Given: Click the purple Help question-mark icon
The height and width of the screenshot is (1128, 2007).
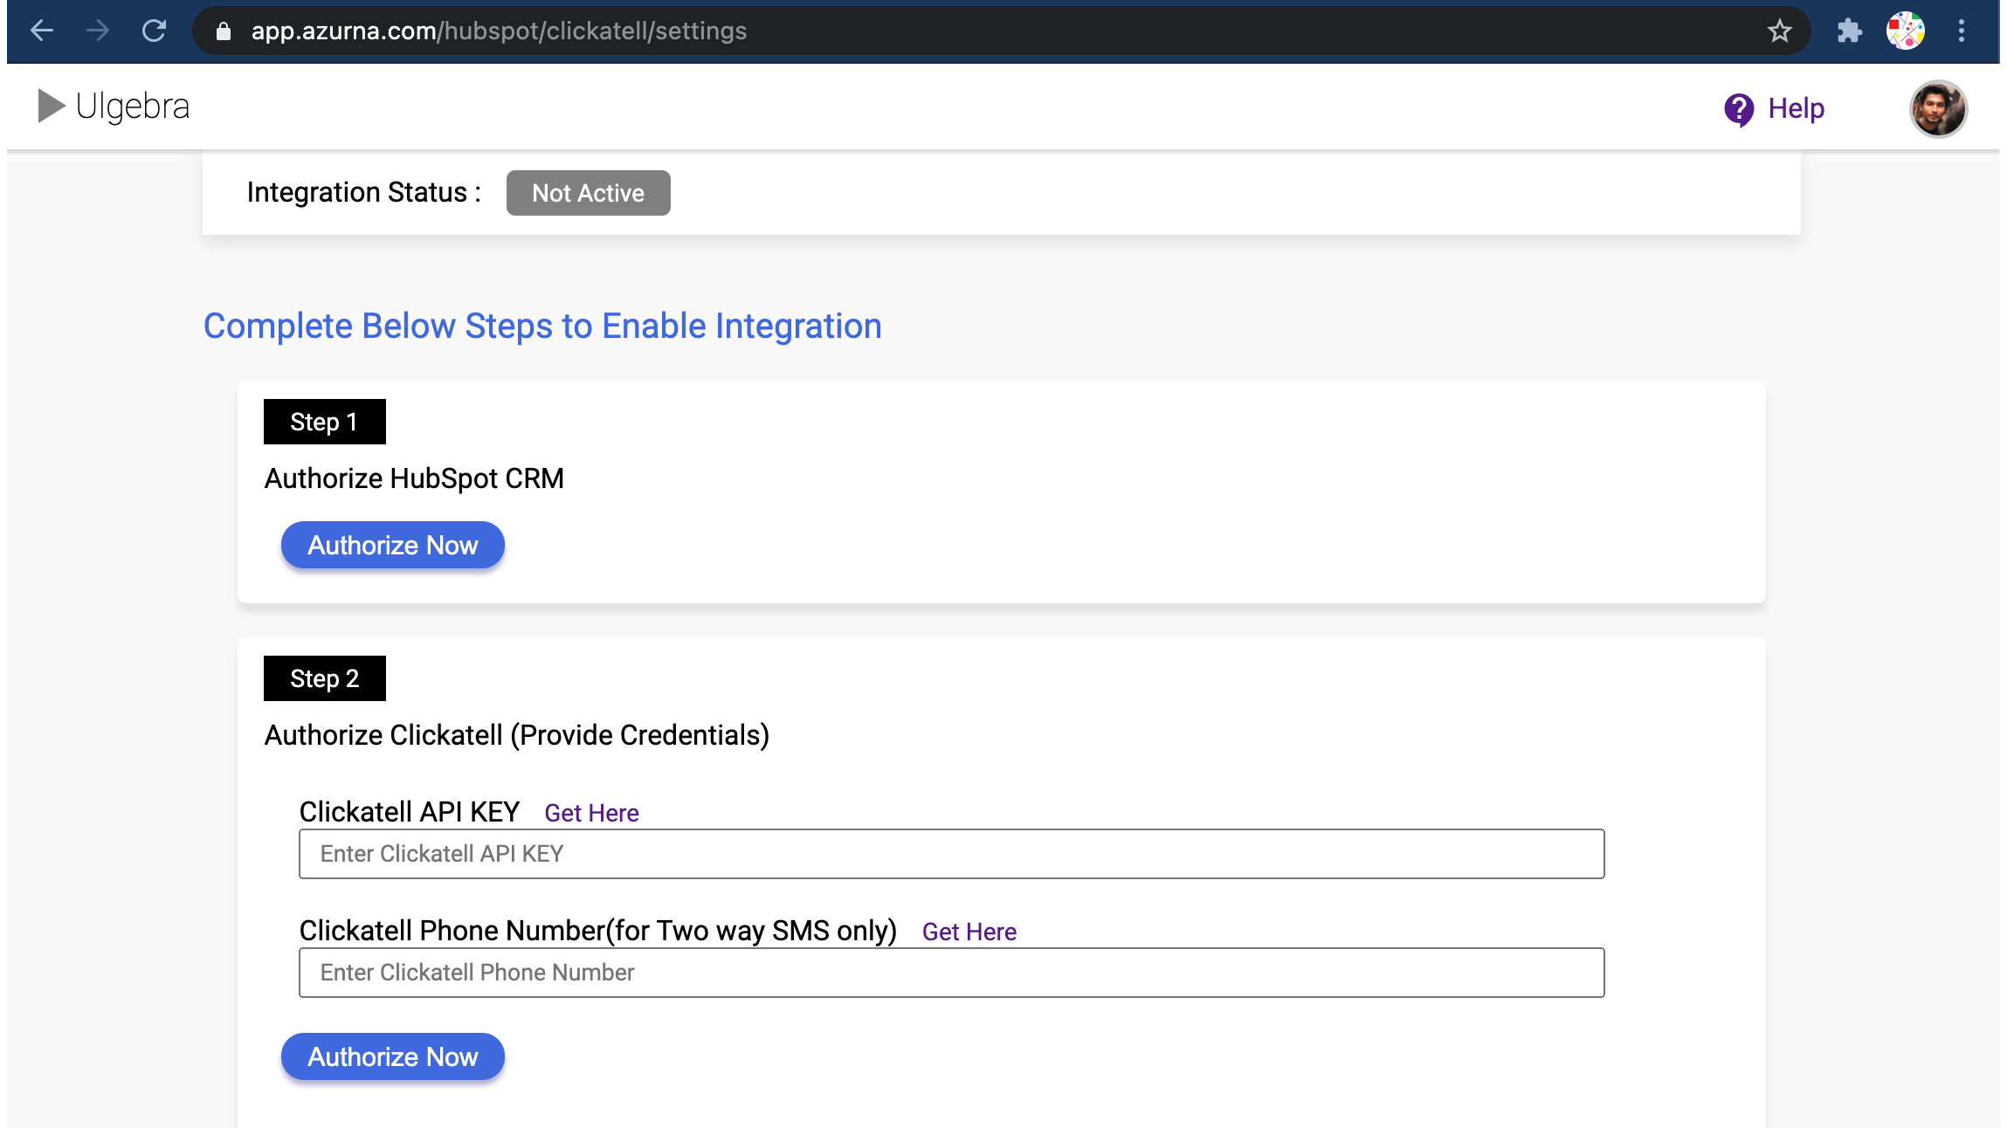Looking at the screenshot, I should [1738, 109].
